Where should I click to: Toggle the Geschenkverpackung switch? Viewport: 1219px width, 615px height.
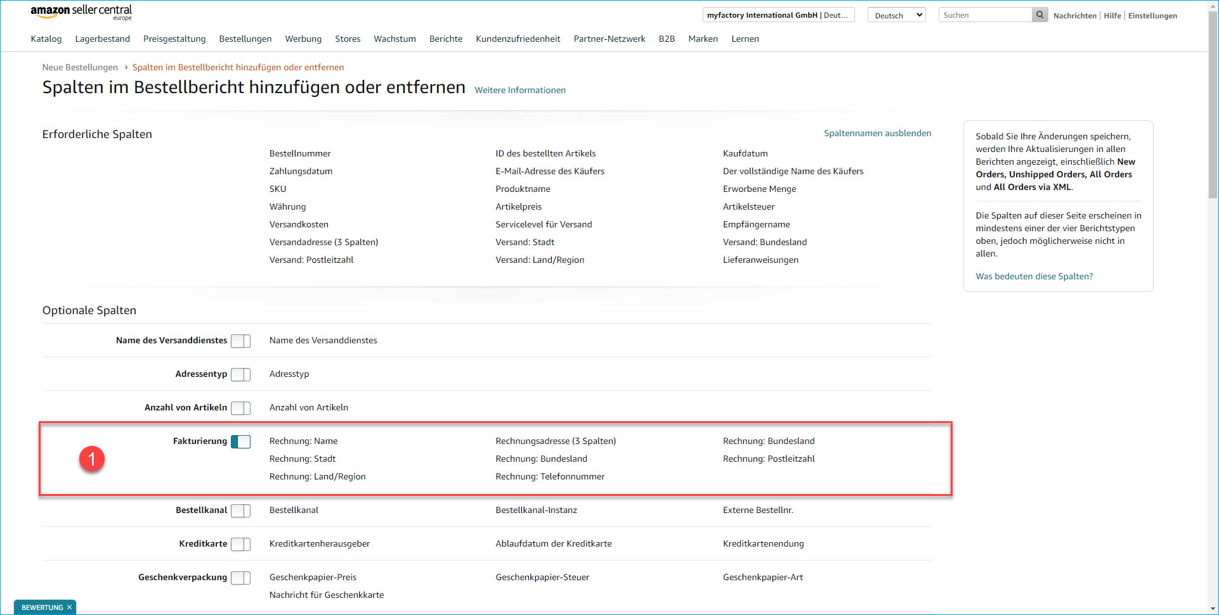240,578
